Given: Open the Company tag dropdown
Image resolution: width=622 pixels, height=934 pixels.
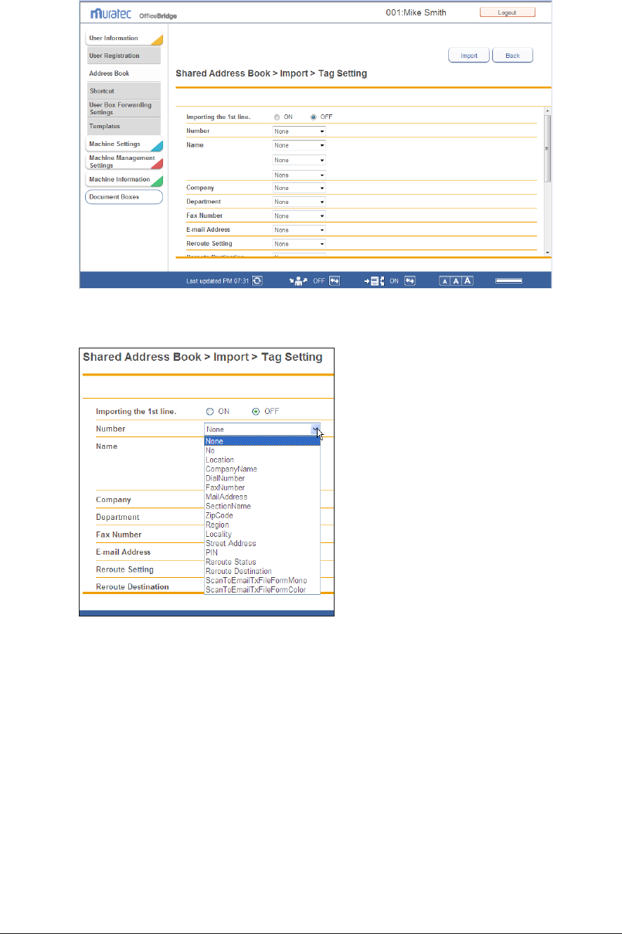Looking at the screenshot, I should click(x=299, y=188).
